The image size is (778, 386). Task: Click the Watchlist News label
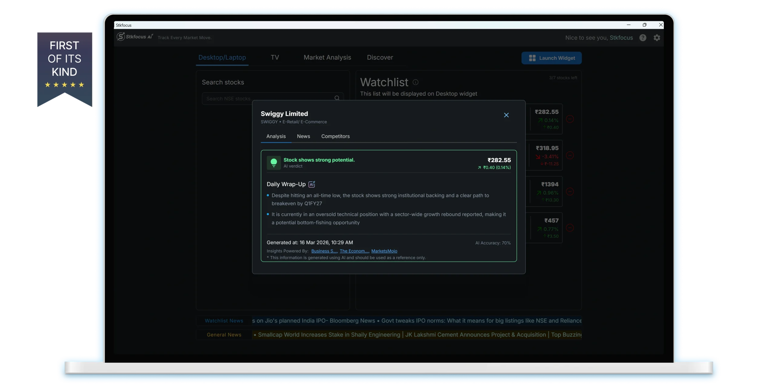tap(224, 321)
